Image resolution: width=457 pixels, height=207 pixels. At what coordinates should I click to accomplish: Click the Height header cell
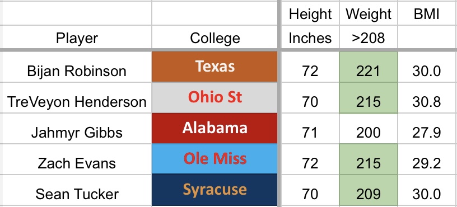310,13
